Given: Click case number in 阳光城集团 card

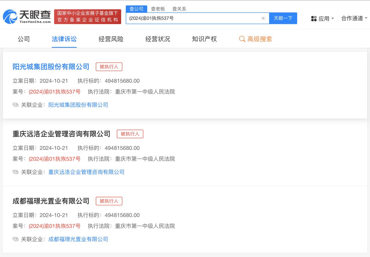Looking at the screenshot, I should (55, 92).
